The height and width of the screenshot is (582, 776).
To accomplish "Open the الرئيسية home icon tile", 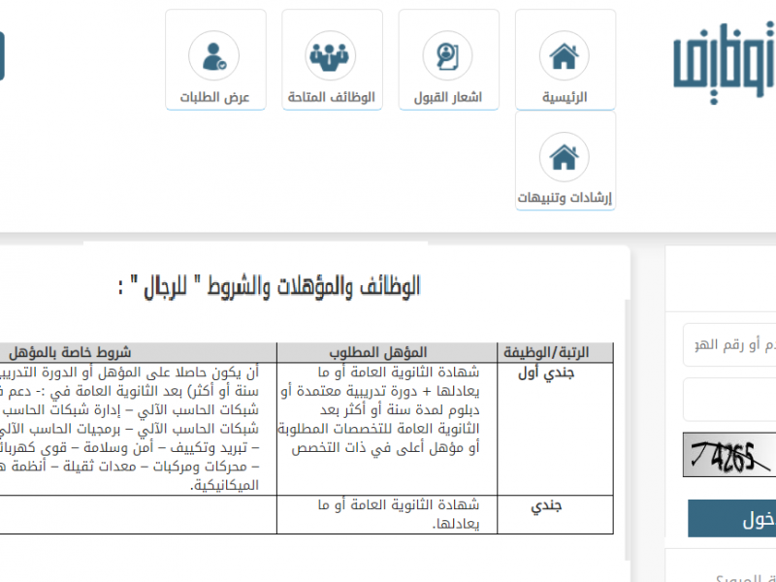I will click(566, 59).
